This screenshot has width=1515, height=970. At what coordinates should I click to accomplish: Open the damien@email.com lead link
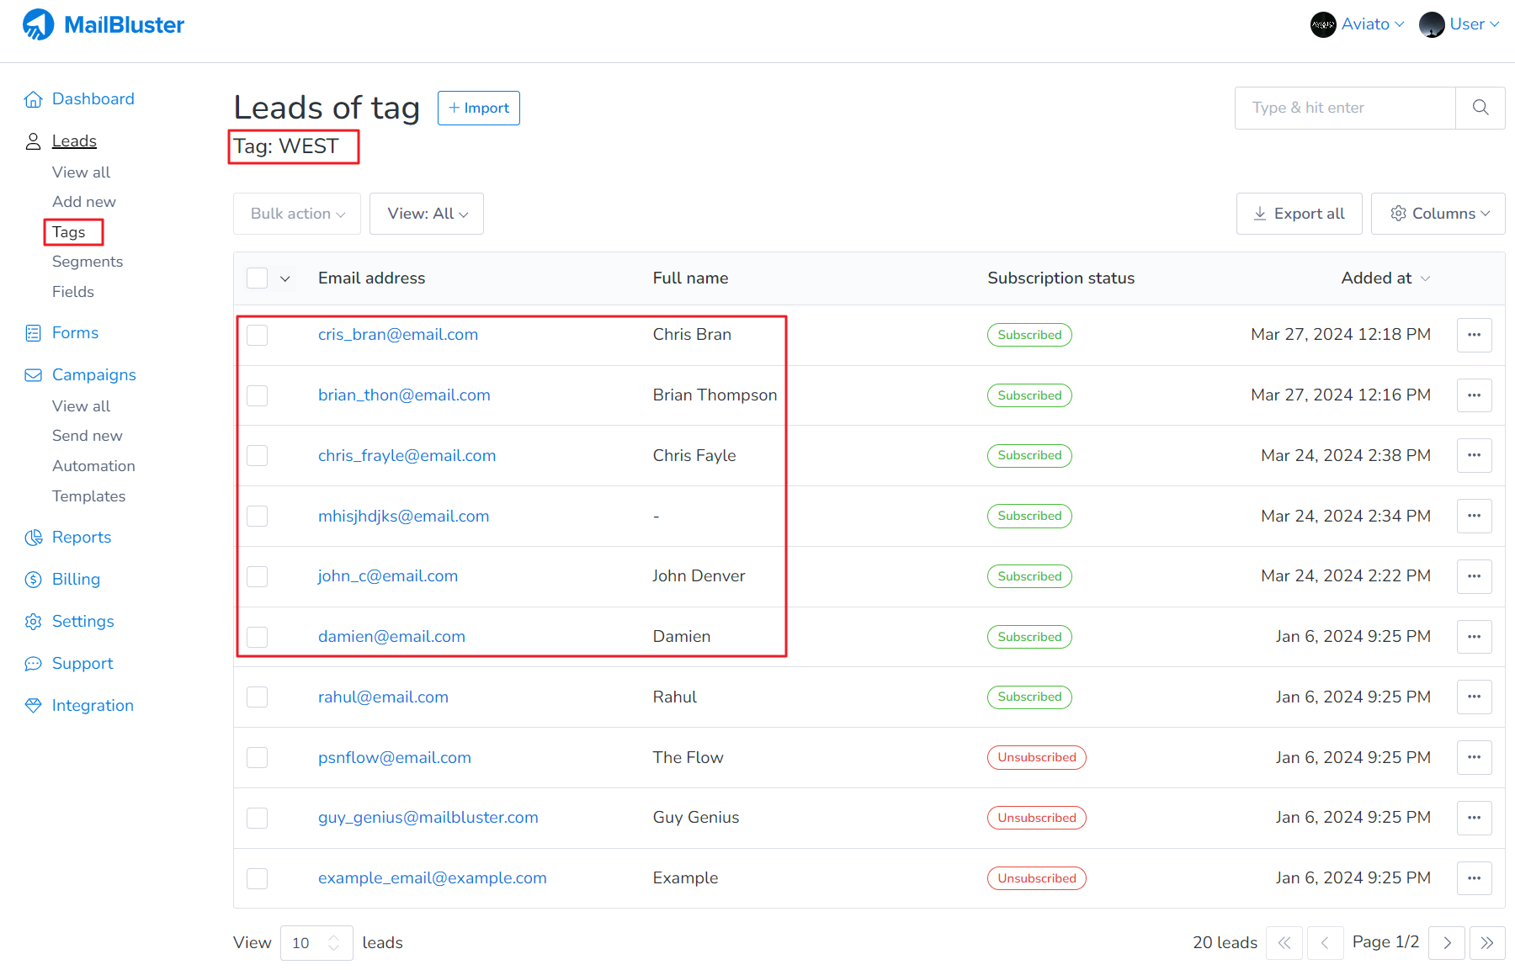pyautogui.click(x=391, y=637)
